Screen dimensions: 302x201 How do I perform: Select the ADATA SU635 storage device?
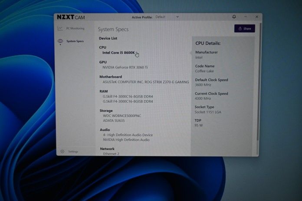(114, 120)
